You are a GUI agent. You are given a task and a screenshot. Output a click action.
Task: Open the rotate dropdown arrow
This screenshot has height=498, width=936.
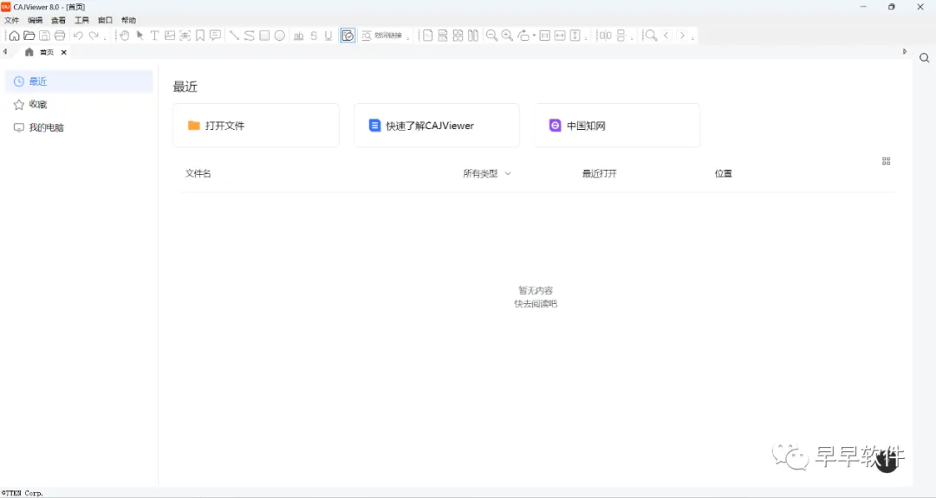click(534, 36)
